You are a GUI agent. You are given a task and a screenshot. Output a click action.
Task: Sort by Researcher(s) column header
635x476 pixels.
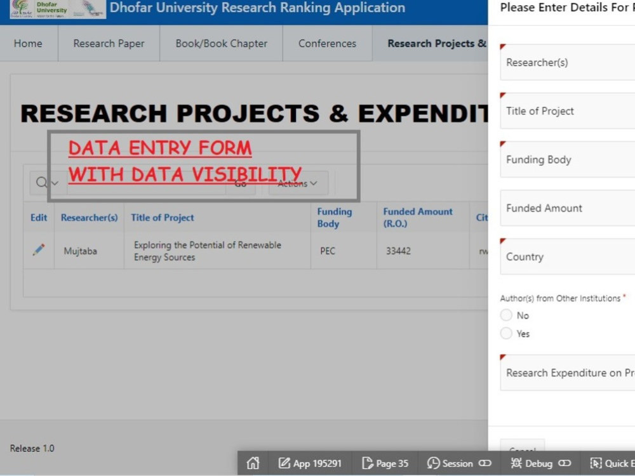click(x=89, y=217)
